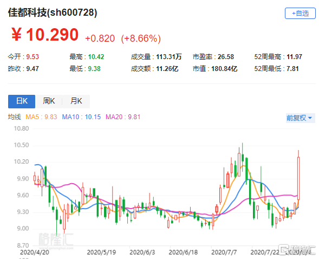Add stock to watchlist with +自选 button

coord(300,13)
